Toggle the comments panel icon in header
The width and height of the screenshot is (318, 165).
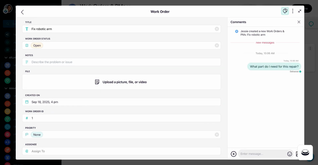[x=285, y=11]
